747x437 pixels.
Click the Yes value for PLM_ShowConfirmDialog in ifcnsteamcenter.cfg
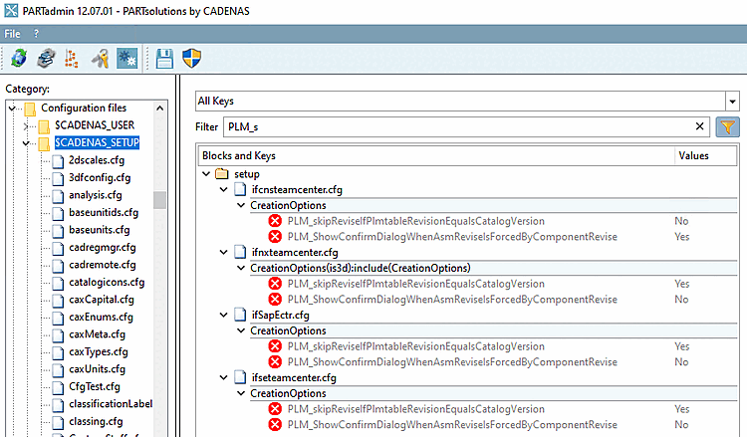[x=681, y=237]
